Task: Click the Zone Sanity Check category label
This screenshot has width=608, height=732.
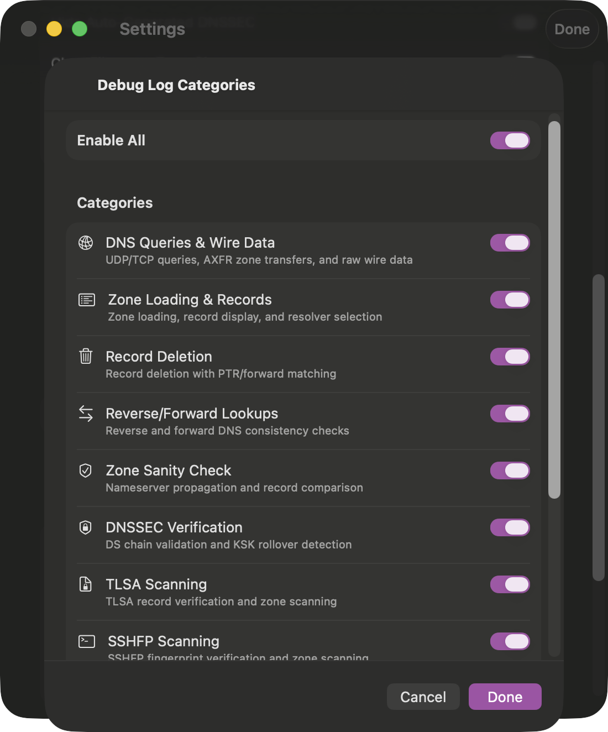Action: point(168,470)
